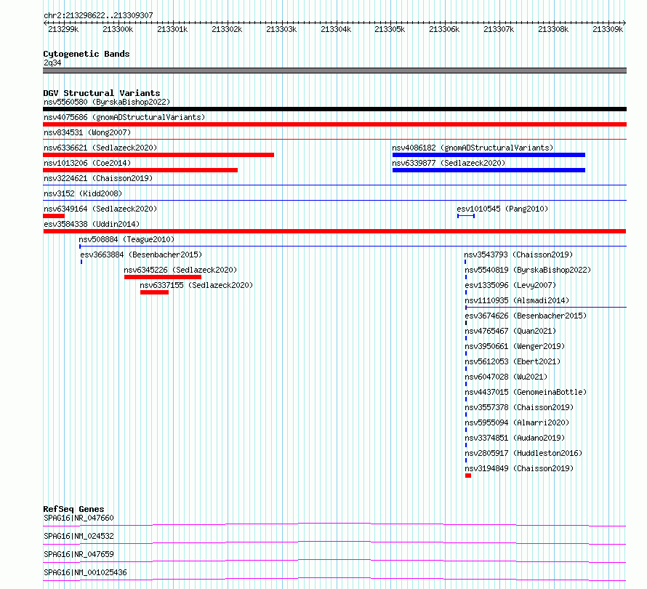The width and height of the screenshot is (647, 589).
Task: Click the DGV Structural Variants track title
Action: coord(102,93)
